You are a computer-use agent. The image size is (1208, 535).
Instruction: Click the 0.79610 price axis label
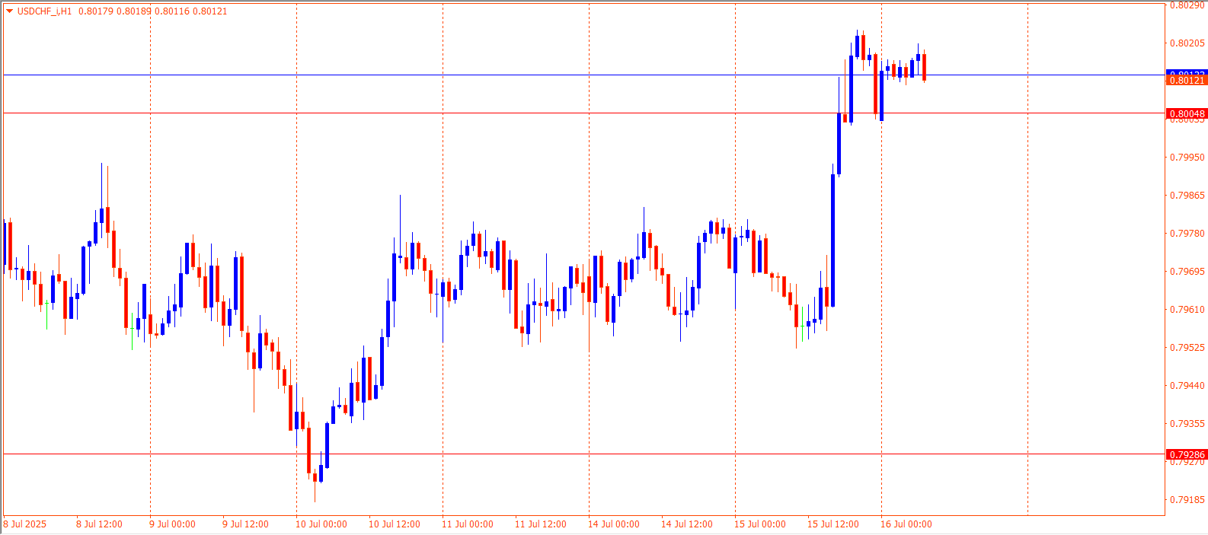(x=1187, y=310)
